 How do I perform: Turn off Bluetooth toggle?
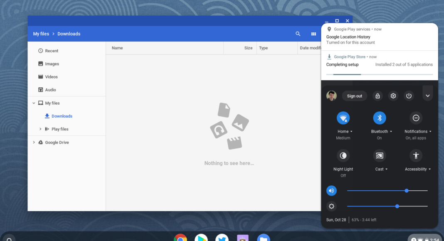[379, 118]
